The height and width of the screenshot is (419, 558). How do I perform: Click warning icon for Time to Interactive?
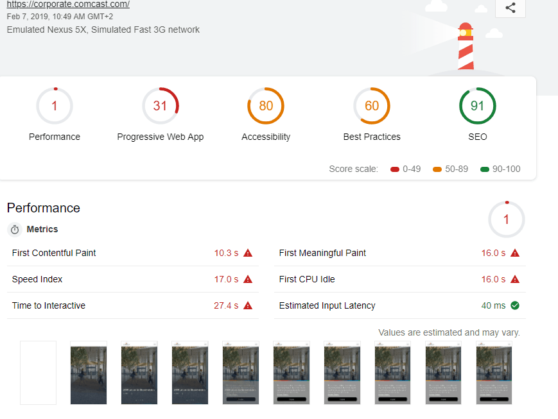tap(248, 305)
